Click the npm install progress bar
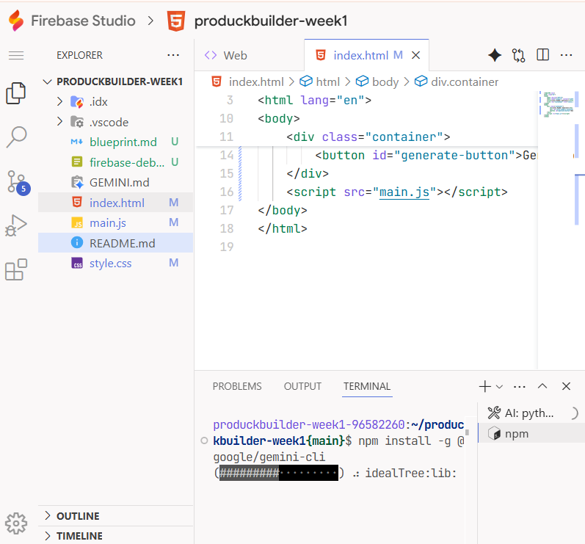585x544 pixels. click(x=279, y=473)
